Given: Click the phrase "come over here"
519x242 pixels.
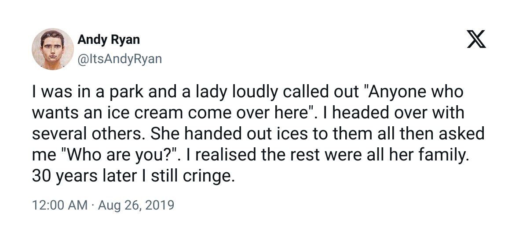Looking at the screenshot, I should point(245,113).
